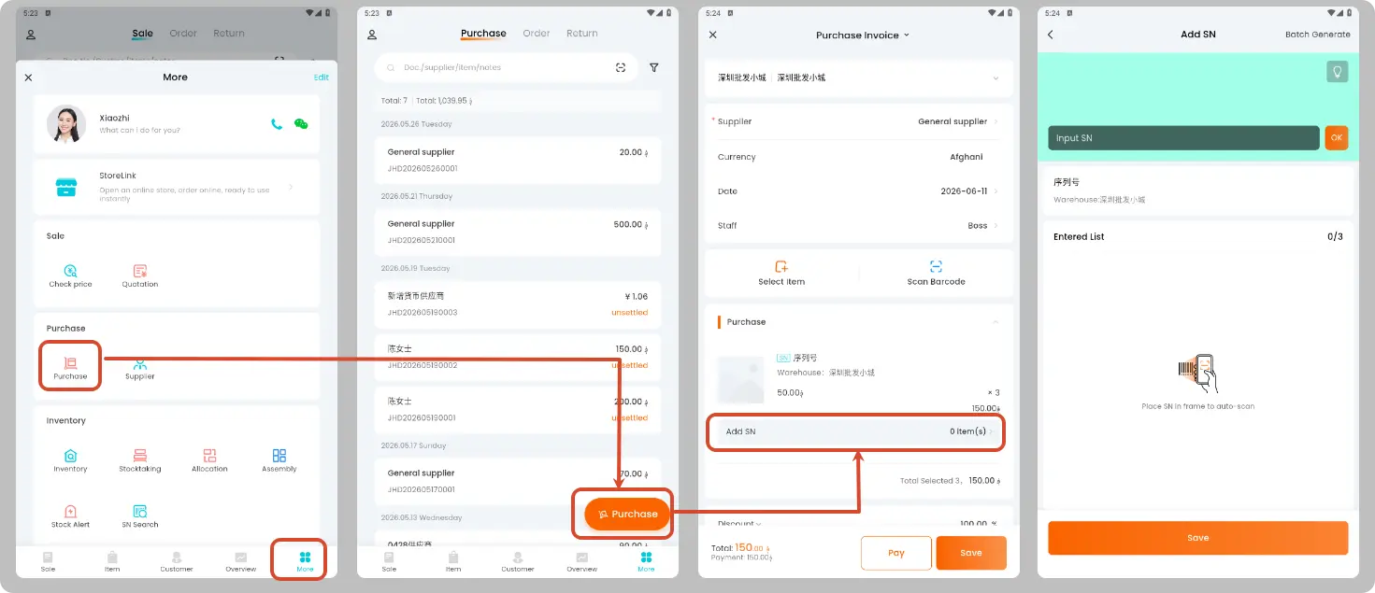The image size is (1375, 593).
Task: Open the Discount dropdown
Action: (739, 523)
